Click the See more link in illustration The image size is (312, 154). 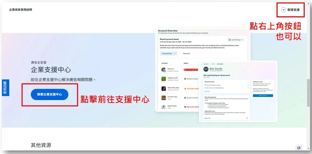pyautogui.click(x=207, y=91)
